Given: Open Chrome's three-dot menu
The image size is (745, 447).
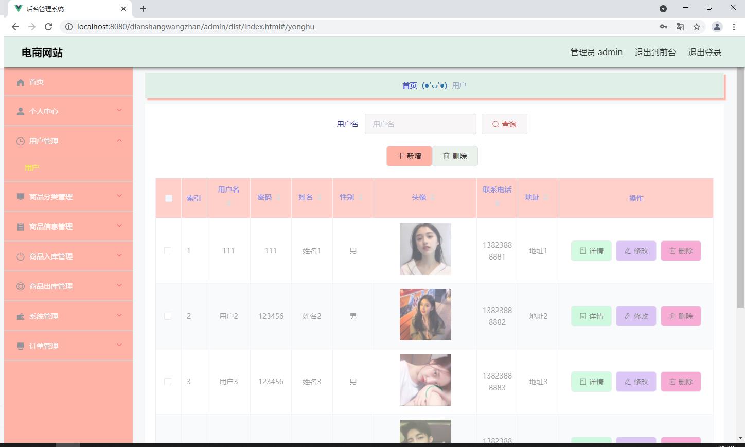Looking at the screenshot, I should click(x=734, y=27).
